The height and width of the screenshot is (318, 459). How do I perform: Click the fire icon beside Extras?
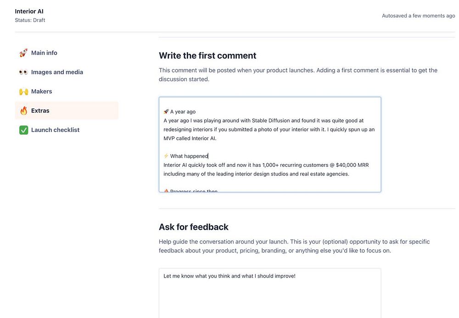(23, 111)
